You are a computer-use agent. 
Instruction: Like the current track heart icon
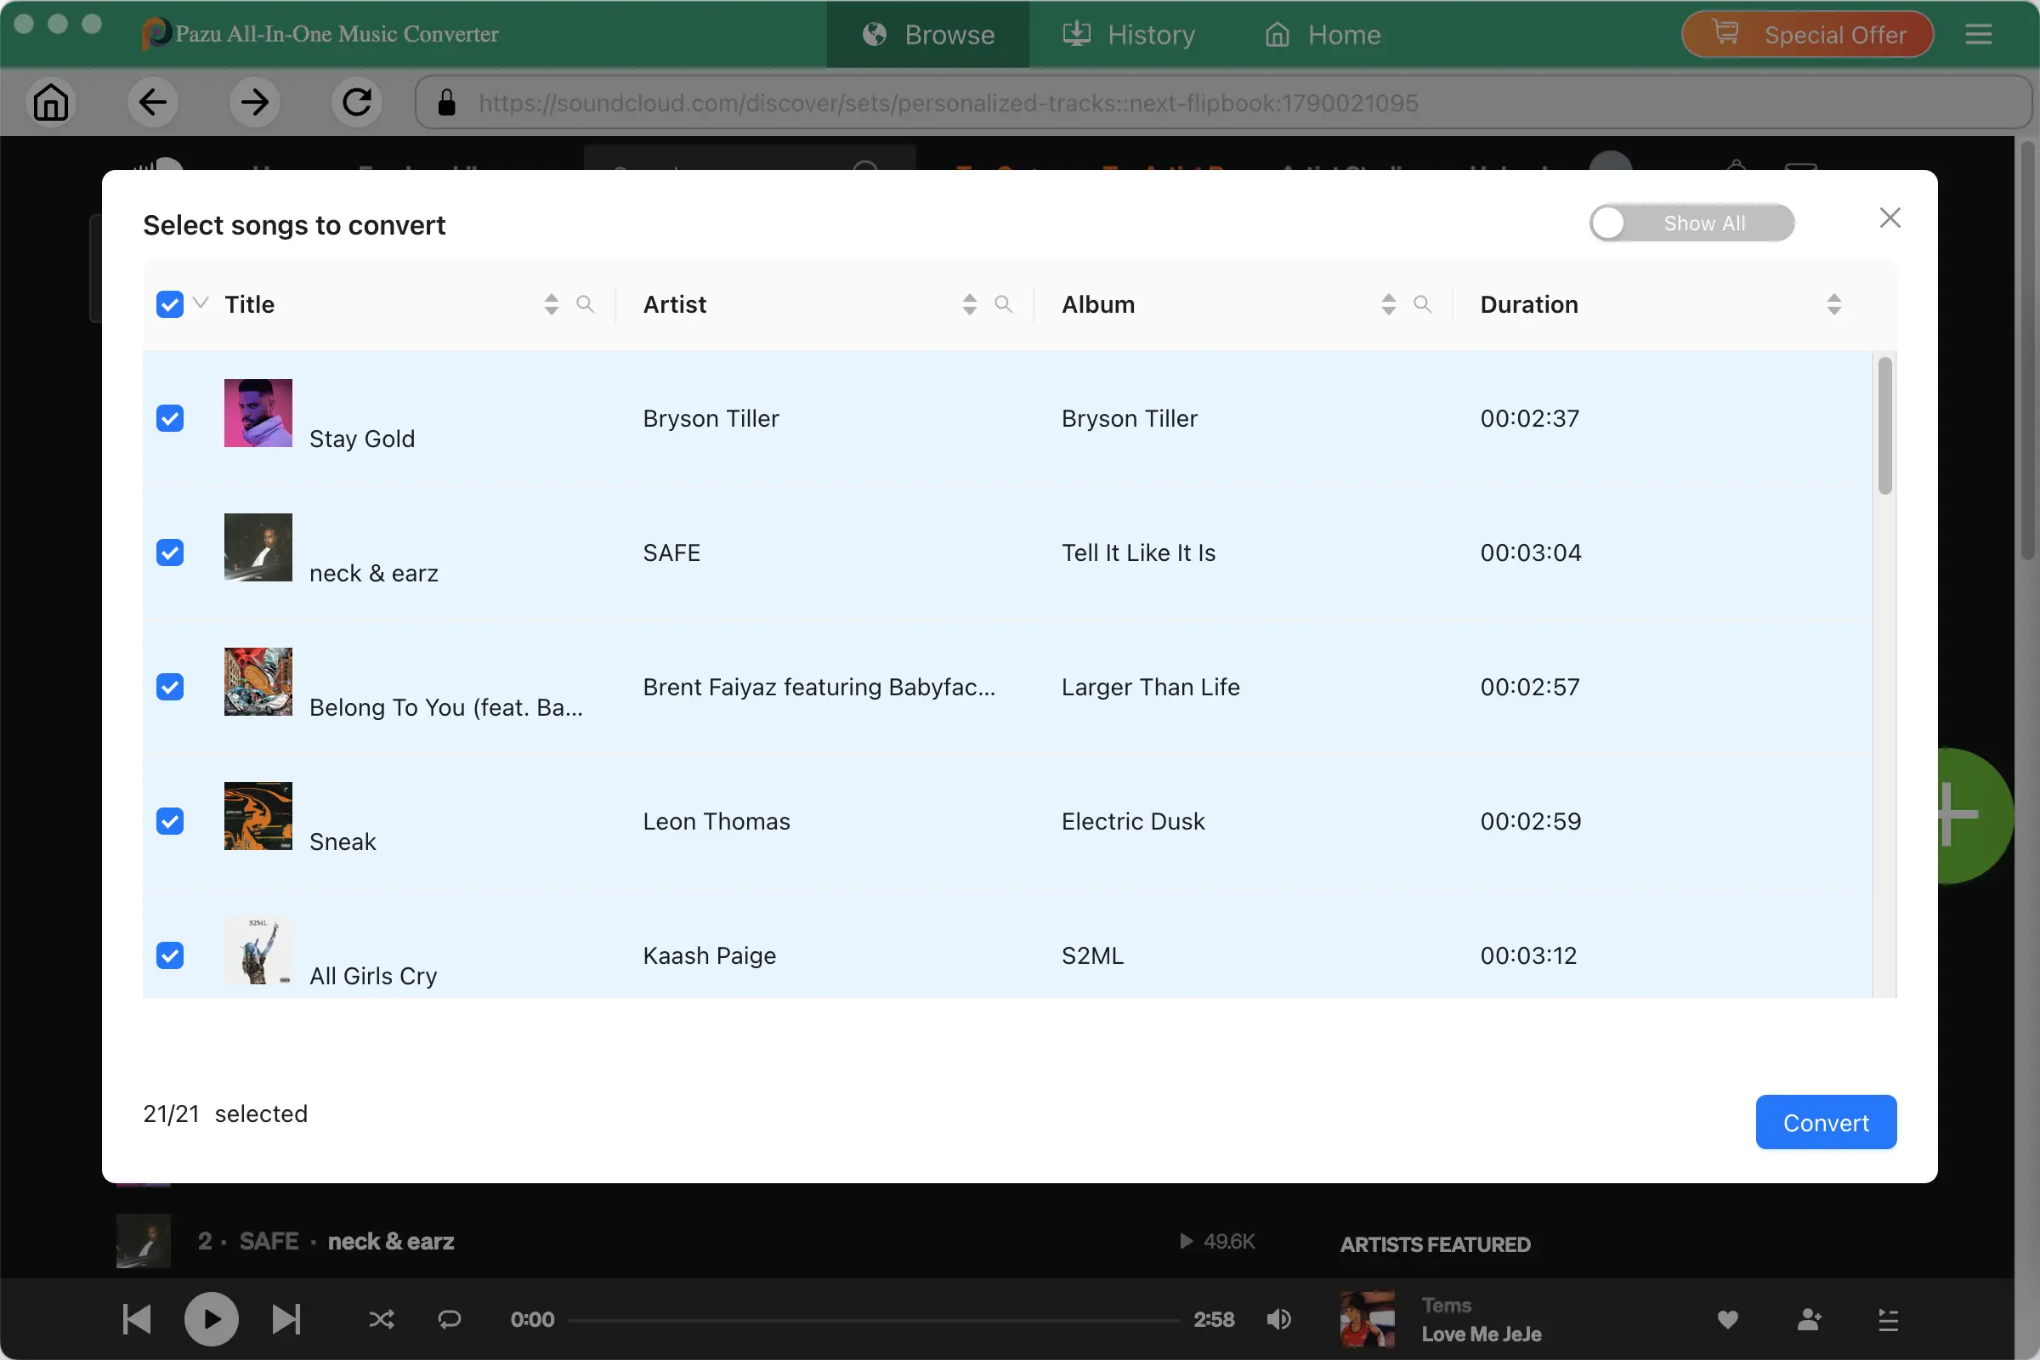click(x=1727, y=1320)
